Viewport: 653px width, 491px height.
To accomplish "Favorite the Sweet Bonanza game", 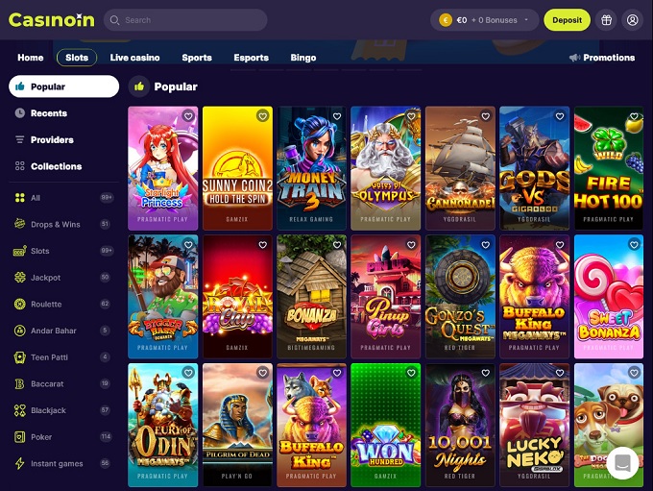I will click(x=634, y=245).
